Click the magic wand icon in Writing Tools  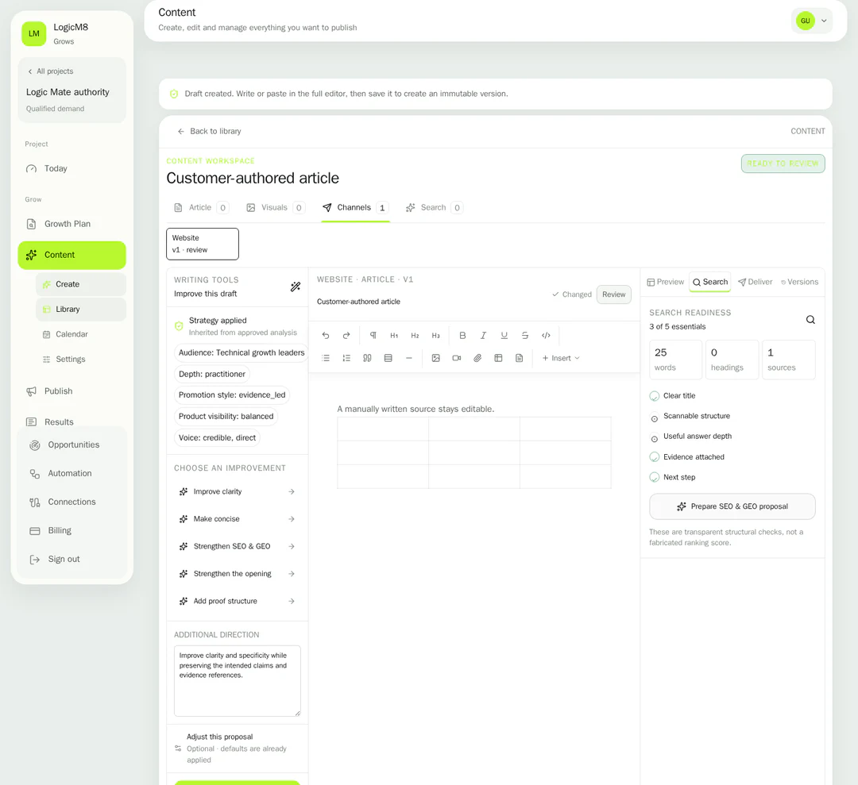296,287
